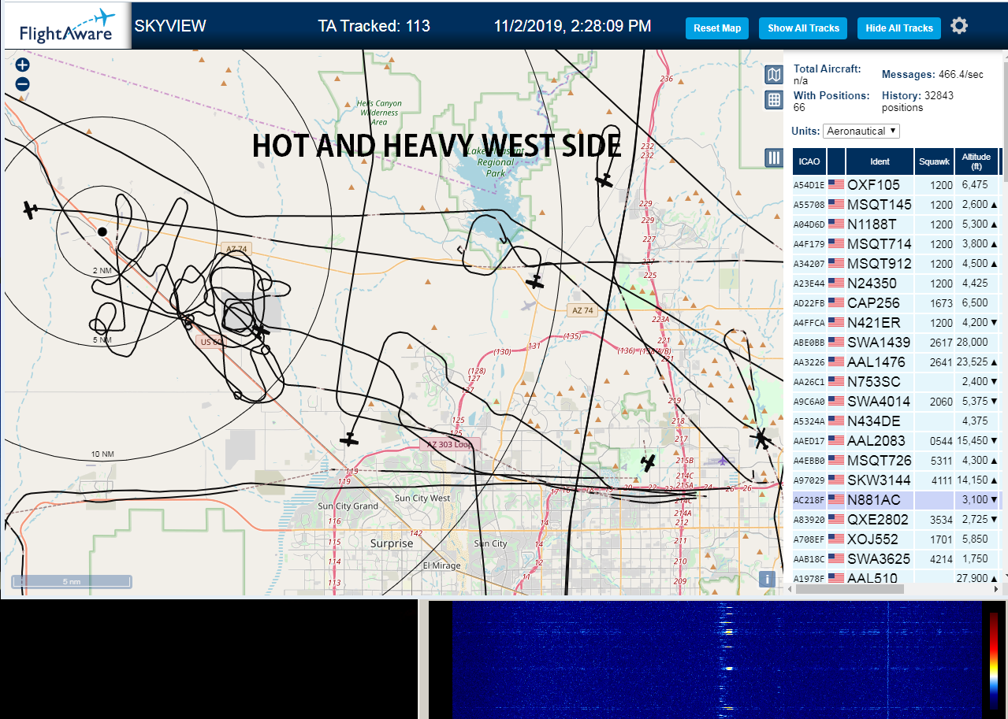Select aircraft icon near exit 215B
This screenshot has width=1008, height=719.
(649, 462)
